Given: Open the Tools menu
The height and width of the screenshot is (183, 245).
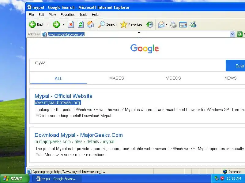Looking at the screenshot, I should point(83,15).
